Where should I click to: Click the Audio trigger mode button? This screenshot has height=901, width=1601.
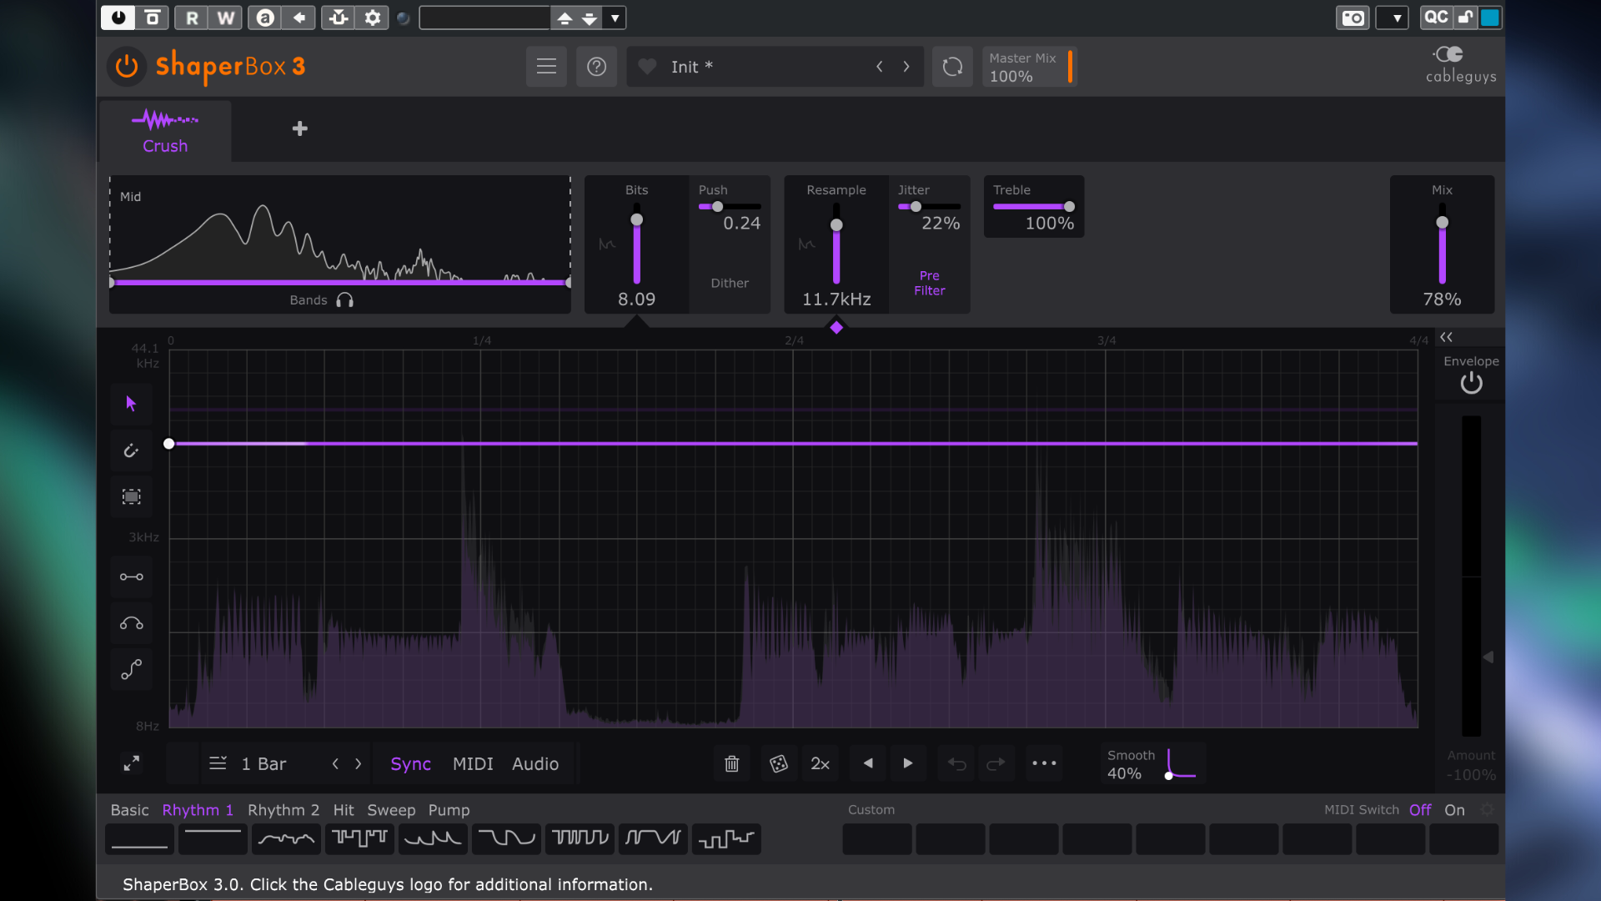pyautogui.click(x=535, y=764)
